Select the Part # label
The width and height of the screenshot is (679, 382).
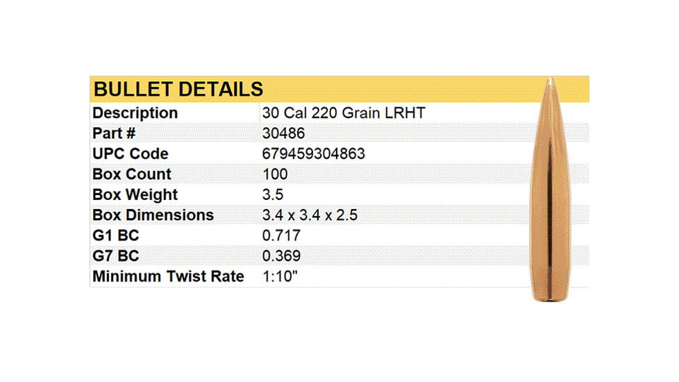[x=117, y=133]
